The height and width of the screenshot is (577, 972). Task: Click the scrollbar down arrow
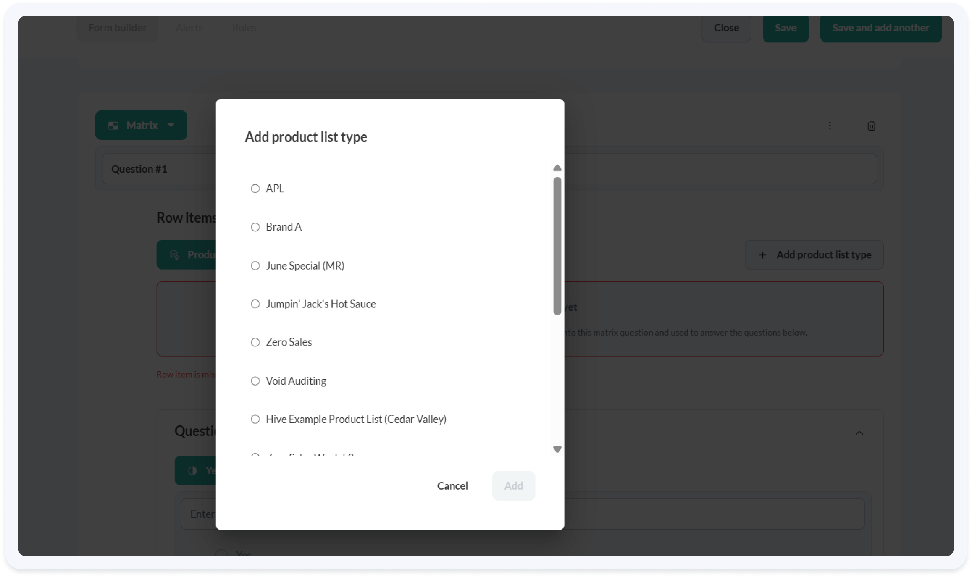[557, 449]
